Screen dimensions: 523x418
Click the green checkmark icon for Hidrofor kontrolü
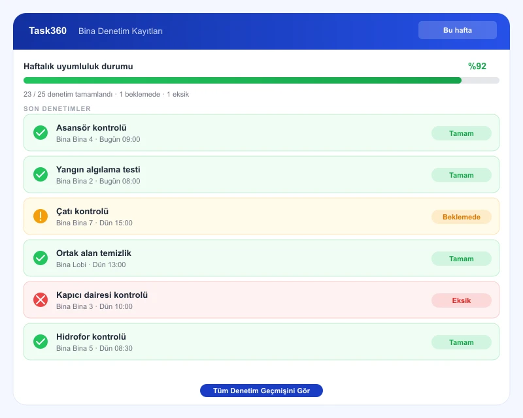tap(41, 342)
